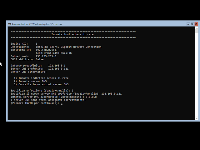This screenshot has width=200, height=150.
Task: Click the gateway value '192.168.0.1'
Action: click(x=57, y=66)
